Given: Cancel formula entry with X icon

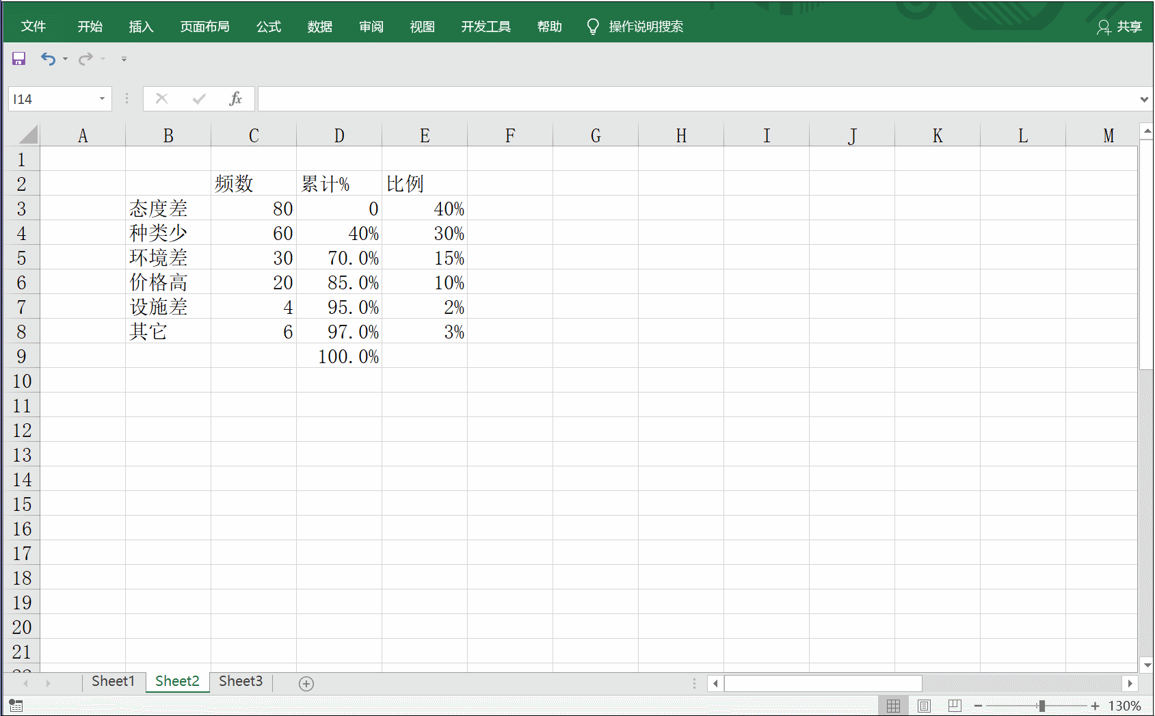Looking at the screenshot, I should pyautogui.click(x=161, y=99).
